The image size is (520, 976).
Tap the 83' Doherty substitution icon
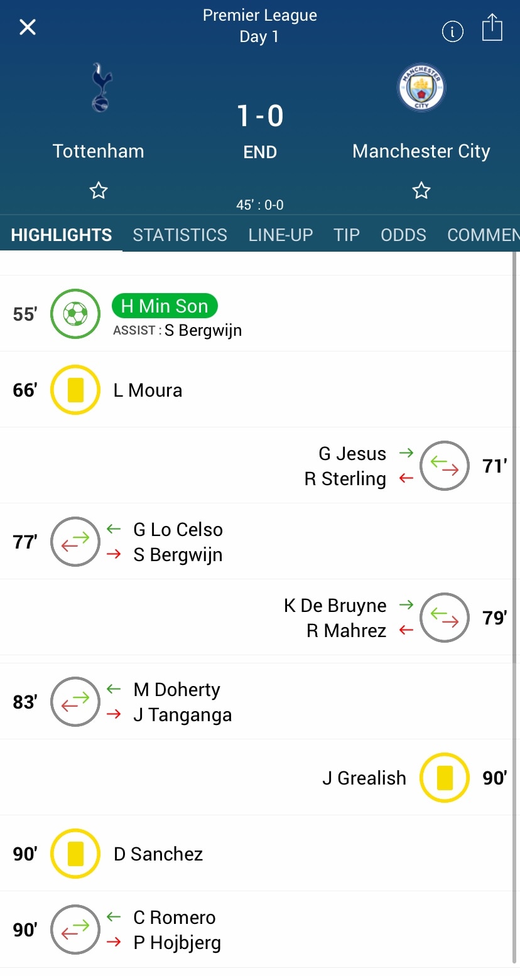tap(75, 702)
